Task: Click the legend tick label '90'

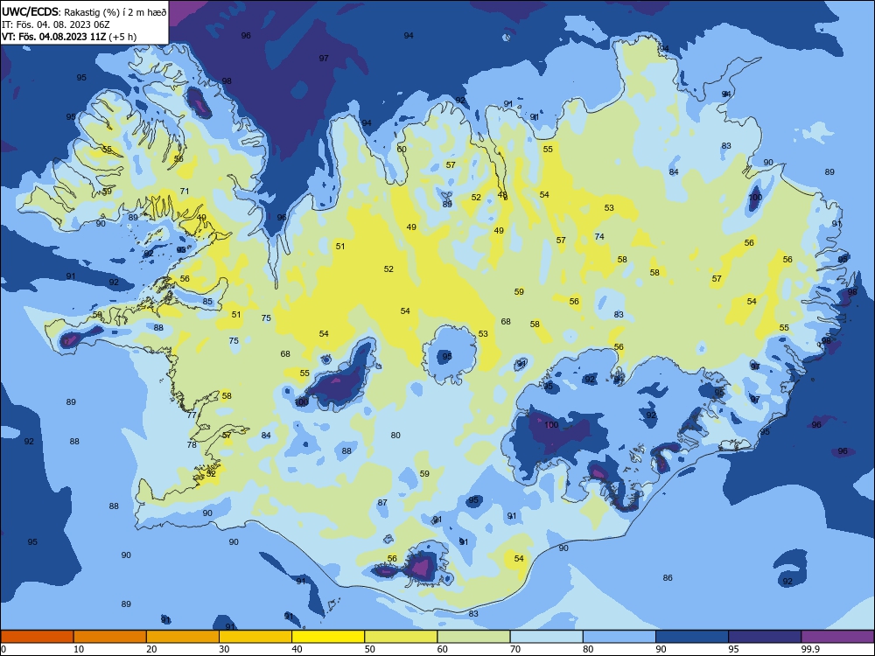Action: tap(661, 649)
